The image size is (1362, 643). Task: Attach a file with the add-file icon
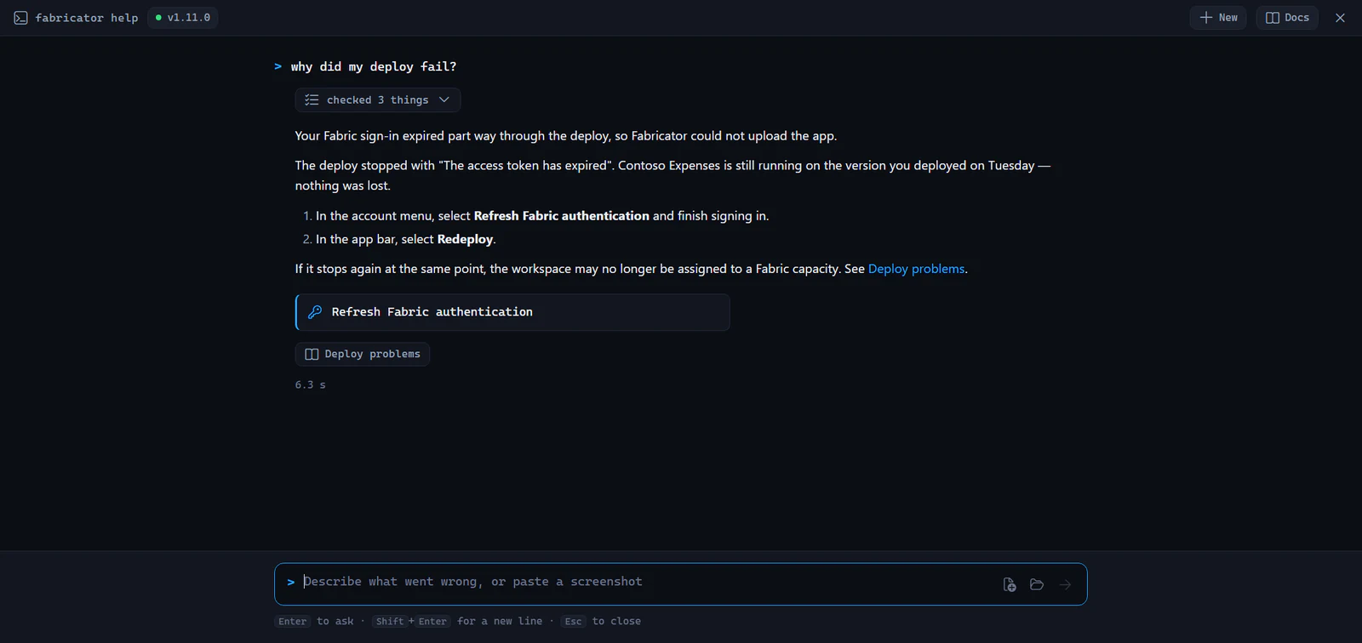click(x=1010, y=584)
